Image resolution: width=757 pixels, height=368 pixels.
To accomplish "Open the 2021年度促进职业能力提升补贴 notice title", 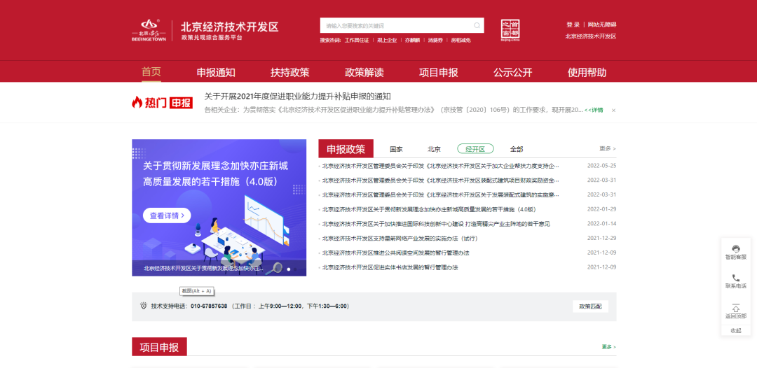I will (x=297, y=97).
